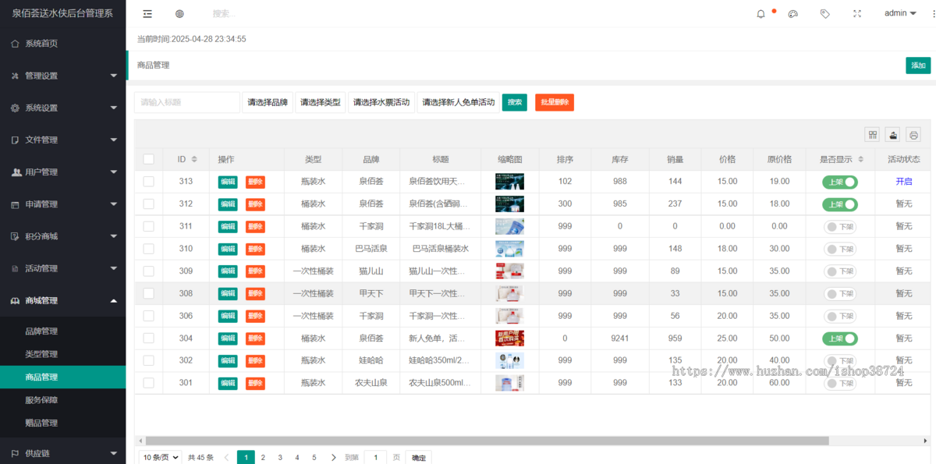
Task: Expand the 管理设置 menu
Action: coord(62,76)
